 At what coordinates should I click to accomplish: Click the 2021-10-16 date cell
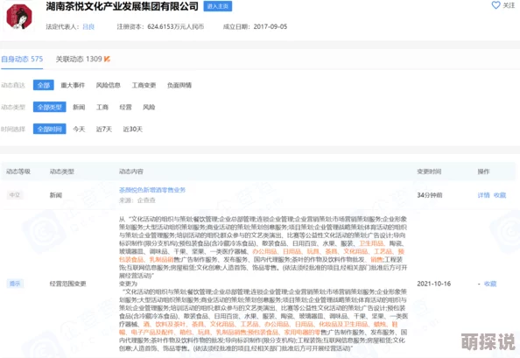434,284
